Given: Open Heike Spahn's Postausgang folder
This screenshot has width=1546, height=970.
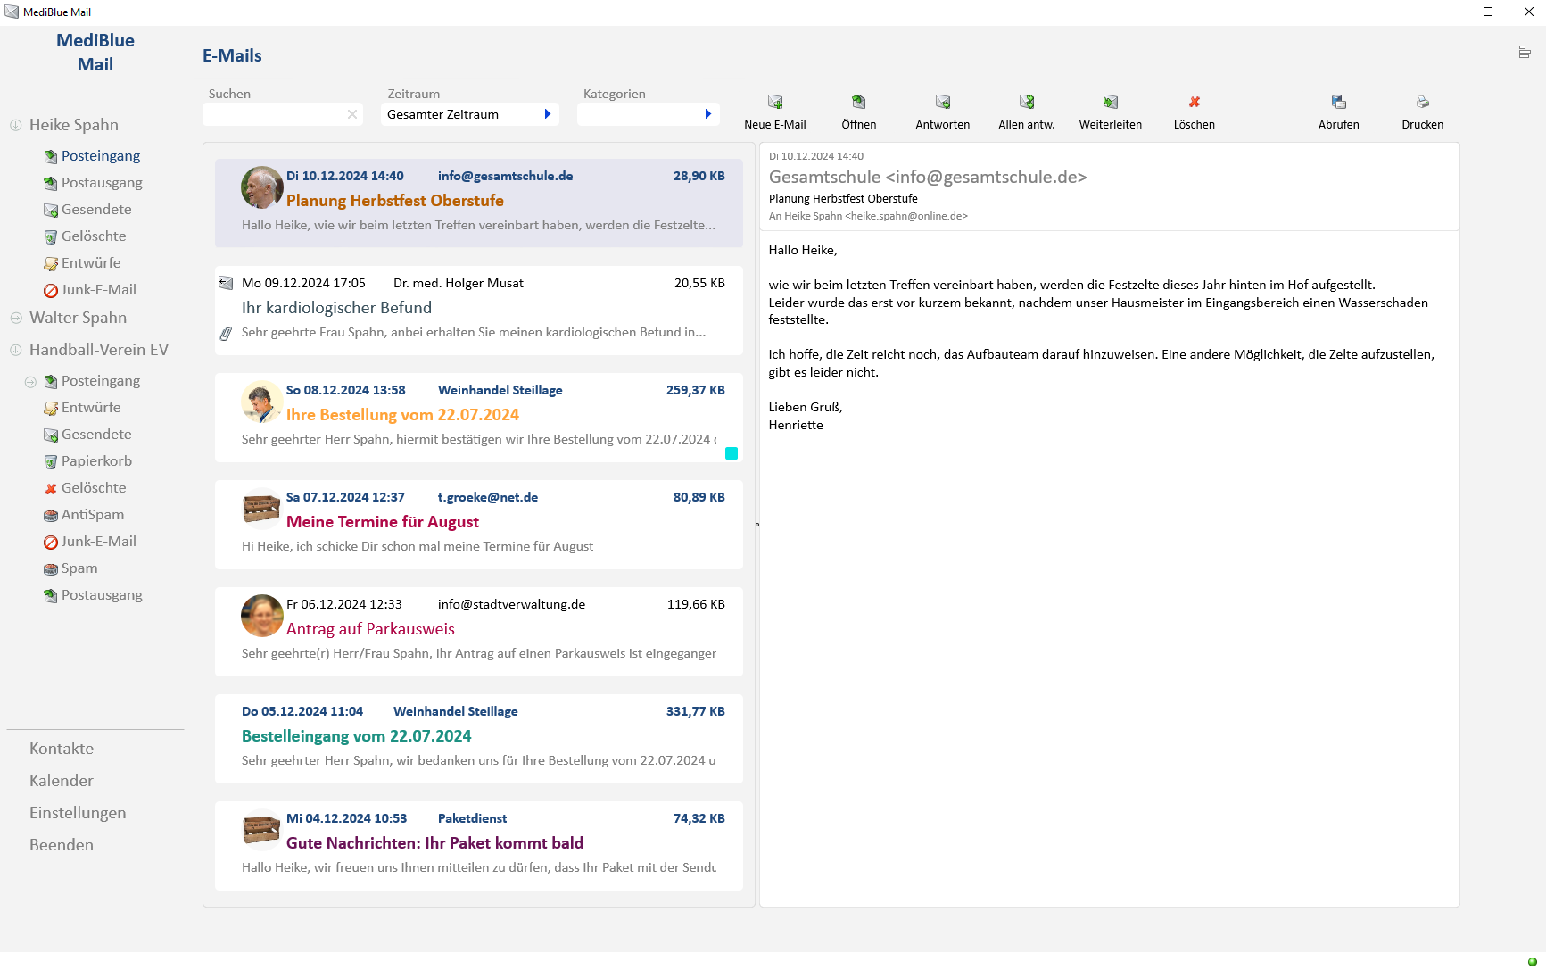Looking at the screenshot, I should coord(102,183).
